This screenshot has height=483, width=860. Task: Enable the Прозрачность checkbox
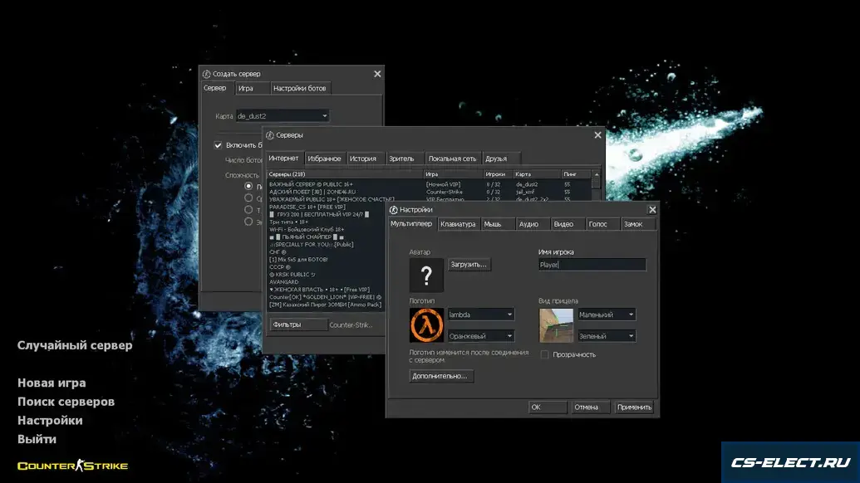pyautogui.click(x=545, y=354)
